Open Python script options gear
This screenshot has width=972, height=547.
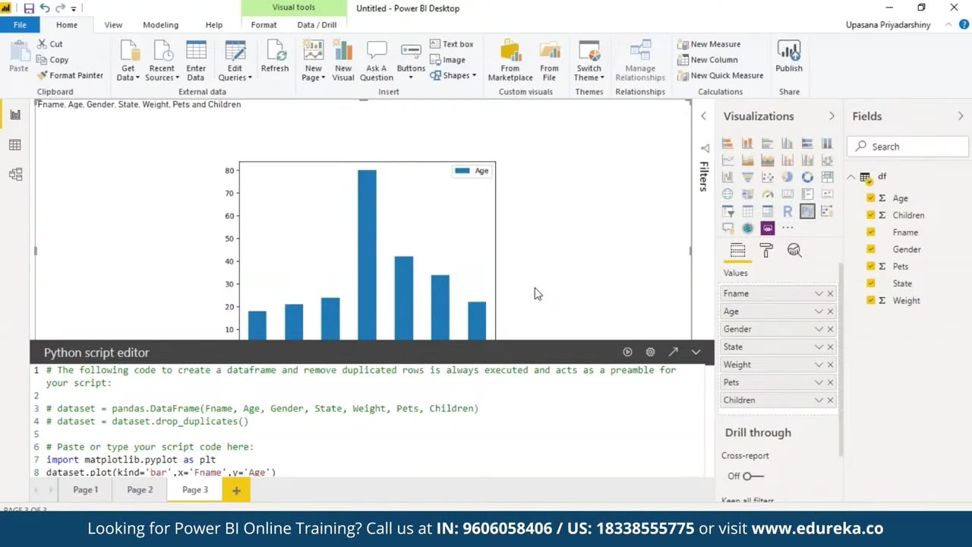650,352
